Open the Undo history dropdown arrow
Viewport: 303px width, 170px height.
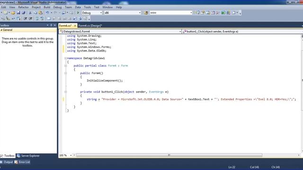52,13
